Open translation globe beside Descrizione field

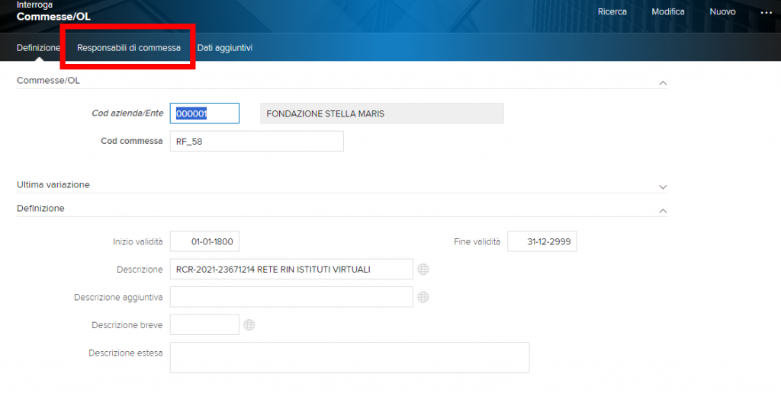click(x=423, y=270)
